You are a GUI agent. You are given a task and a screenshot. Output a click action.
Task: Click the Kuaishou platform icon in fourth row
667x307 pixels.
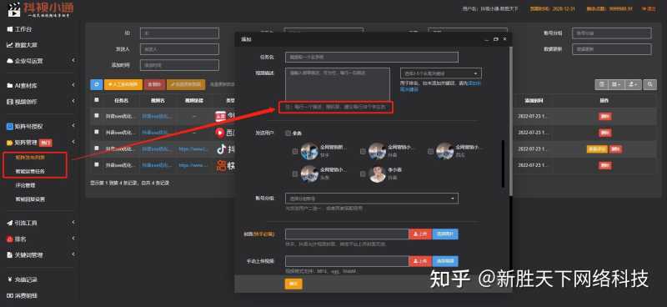[221, 165]
